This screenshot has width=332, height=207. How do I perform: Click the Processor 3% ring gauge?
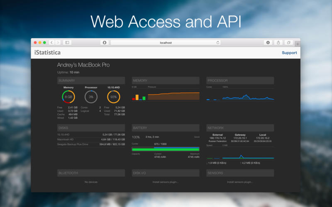(x=91, y=97)
